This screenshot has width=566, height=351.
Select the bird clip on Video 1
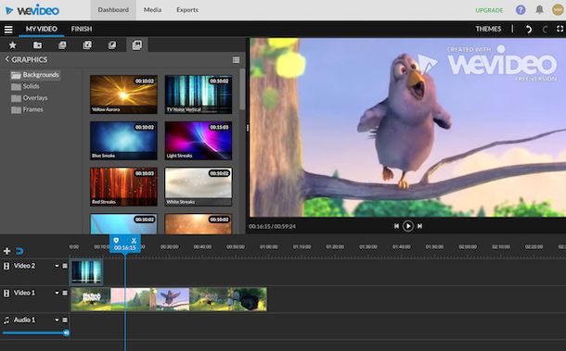click(x=170, y=299)
